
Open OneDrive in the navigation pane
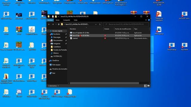(56, 60)
